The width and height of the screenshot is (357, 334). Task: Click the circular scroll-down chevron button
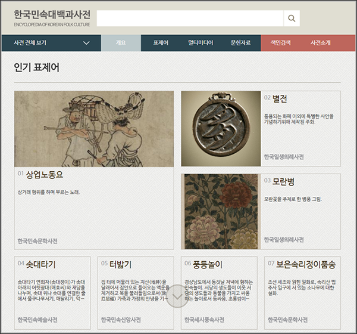[177, 296]
